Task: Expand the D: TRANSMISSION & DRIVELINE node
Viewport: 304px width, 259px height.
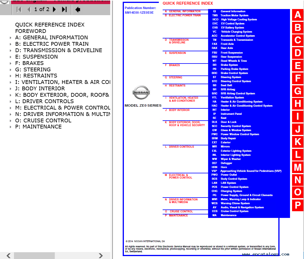Action: tap(10, 50)
